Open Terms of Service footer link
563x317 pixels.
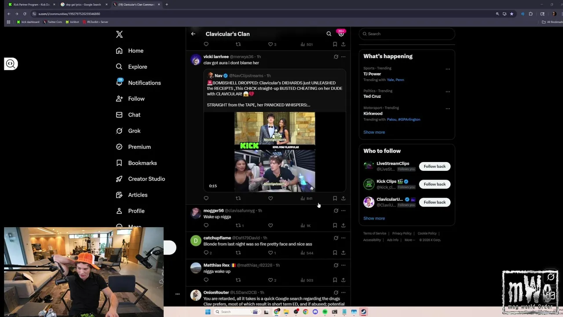(x=375, y=233)
